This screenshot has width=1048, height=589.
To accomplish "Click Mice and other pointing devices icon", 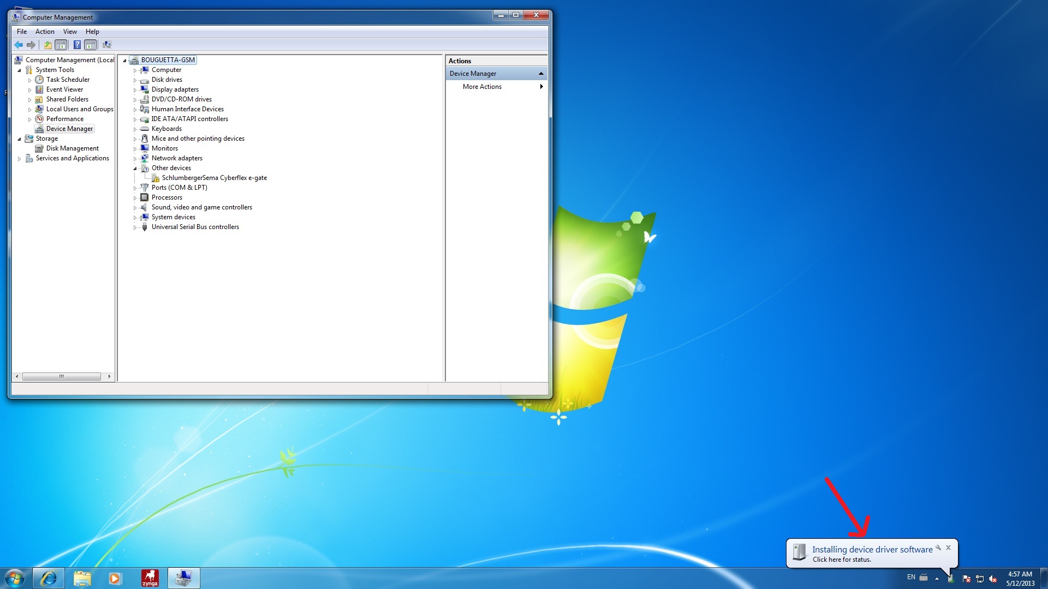I will (145, 139).
